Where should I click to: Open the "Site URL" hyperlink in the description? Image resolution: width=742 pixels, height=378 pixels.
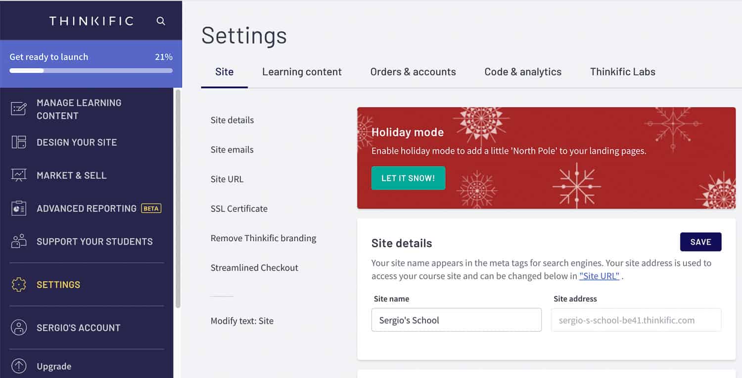[x=600, y=276]
